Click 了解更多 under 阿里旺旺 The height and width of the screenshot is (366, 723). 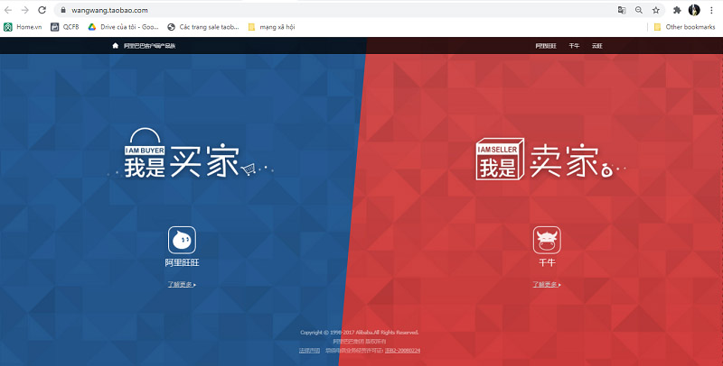(x=182, y=284)
